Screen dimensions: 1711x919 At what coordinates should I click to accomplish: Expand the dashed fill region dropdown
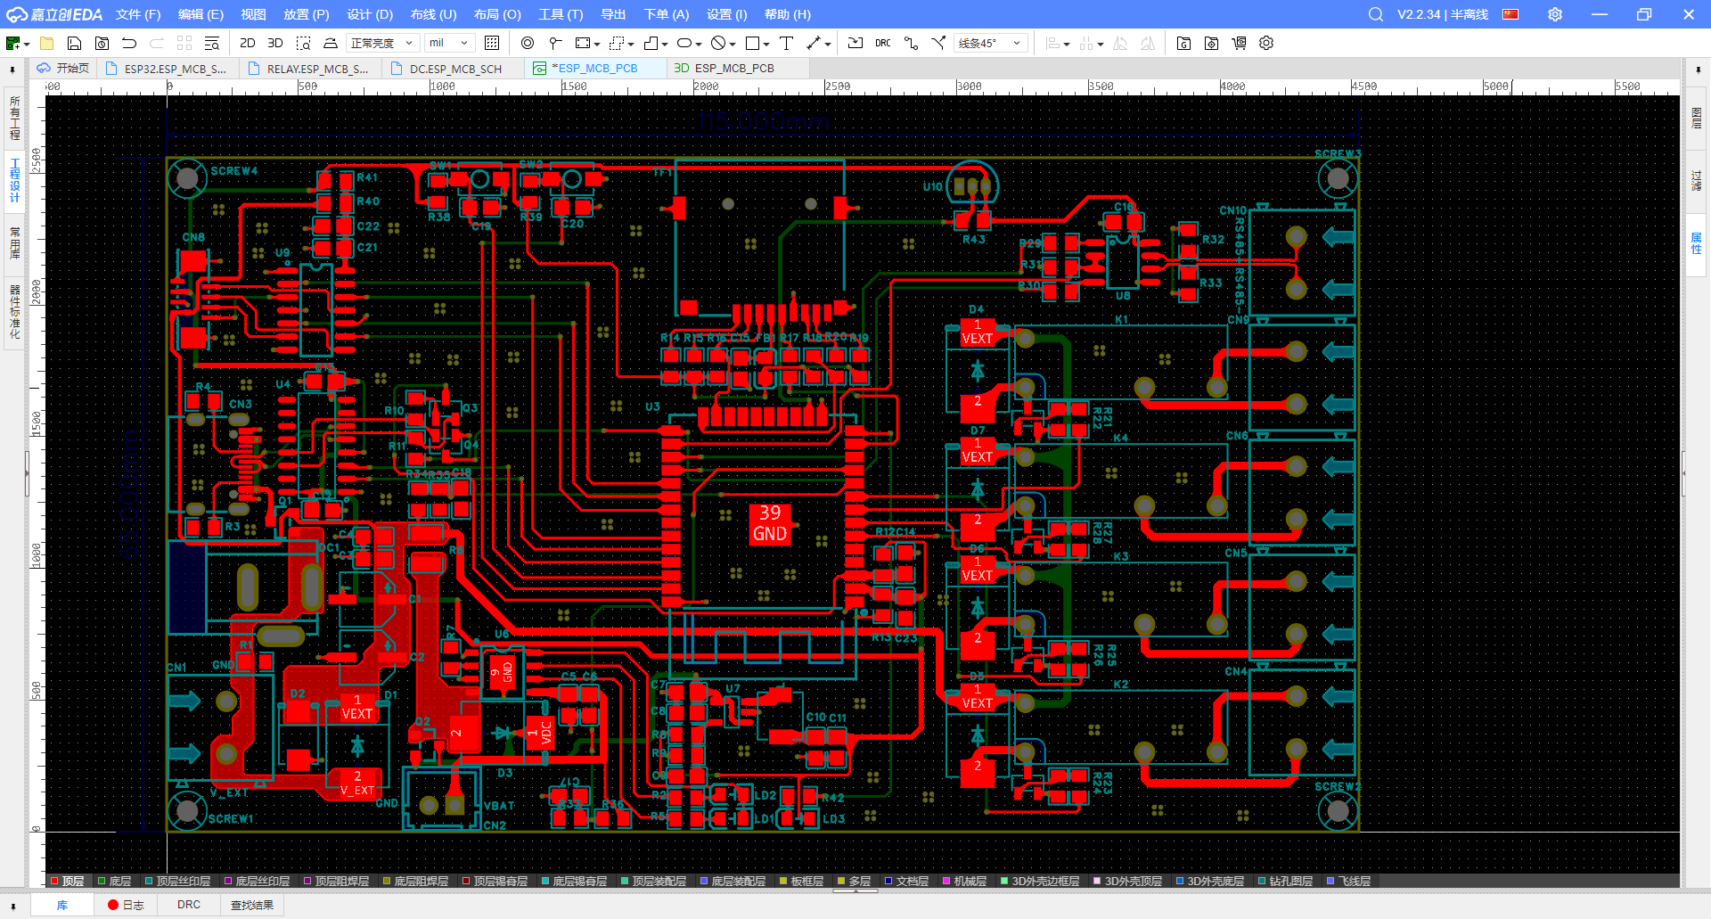coord(631,44)
